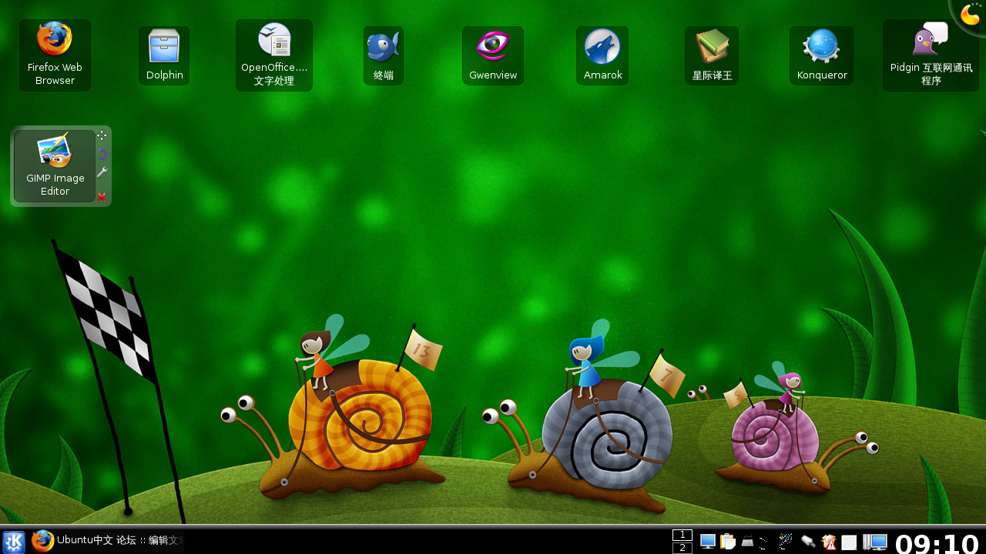Click the white square tray icon
Image resolution: width=986 pixels, height=554 pixels.
849,542
